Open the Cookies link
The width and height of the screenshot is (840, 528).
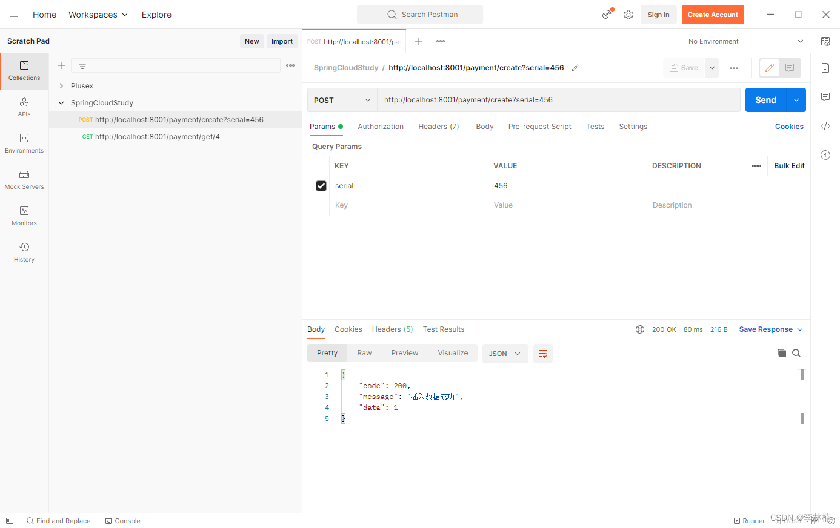click(789, 127)
